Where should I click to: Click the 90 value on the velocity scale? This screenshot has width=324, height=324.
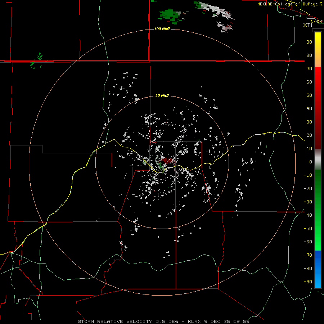pyautogui.click(x=309, y=42)
